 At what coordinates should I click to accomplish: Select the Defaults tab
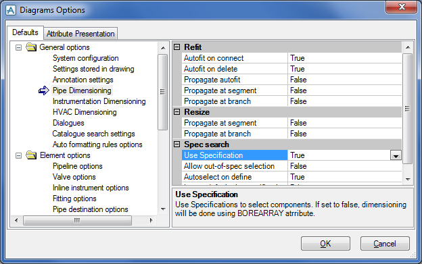[25, 32]
